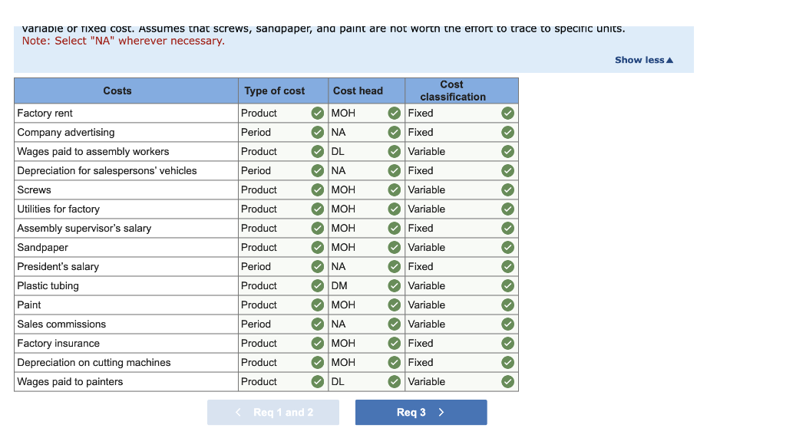The width and height of the screenshot is (786, 438).
Task: Open Cost head dropdown for Utilities for factory
Action: tap(366, 209)
